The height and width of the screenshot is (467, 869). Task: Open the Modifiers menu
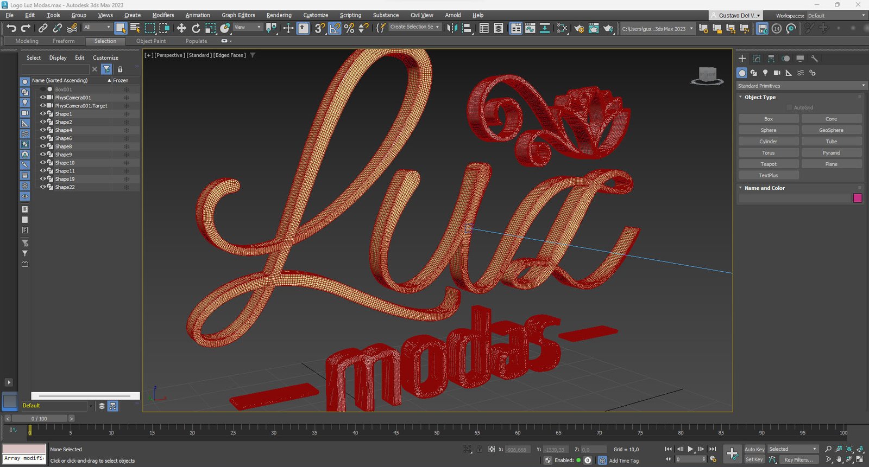coord(163,15)
